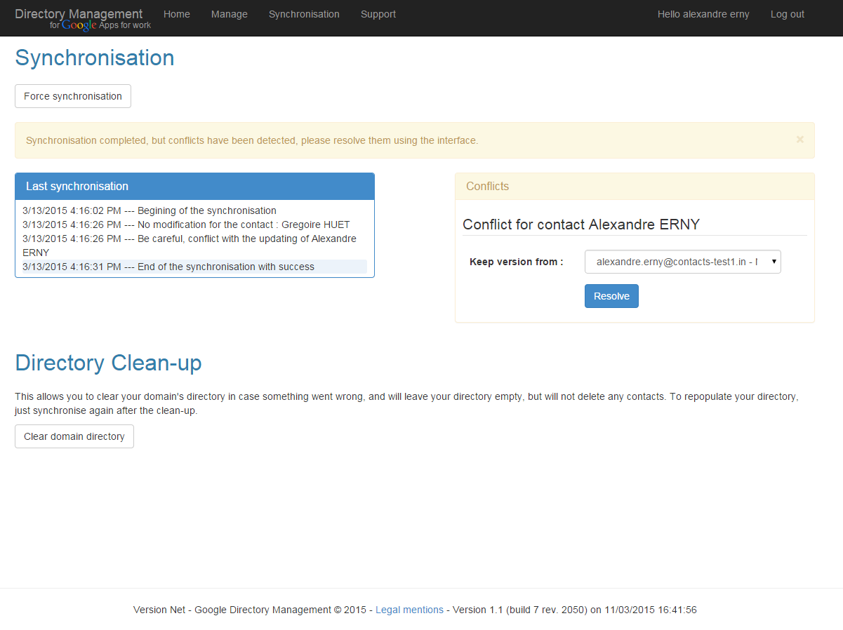The width and height of the screenshot is (843, 630).
Task: Select the Begining of the synchronisation log entry
Action: [x=150, y=210]
